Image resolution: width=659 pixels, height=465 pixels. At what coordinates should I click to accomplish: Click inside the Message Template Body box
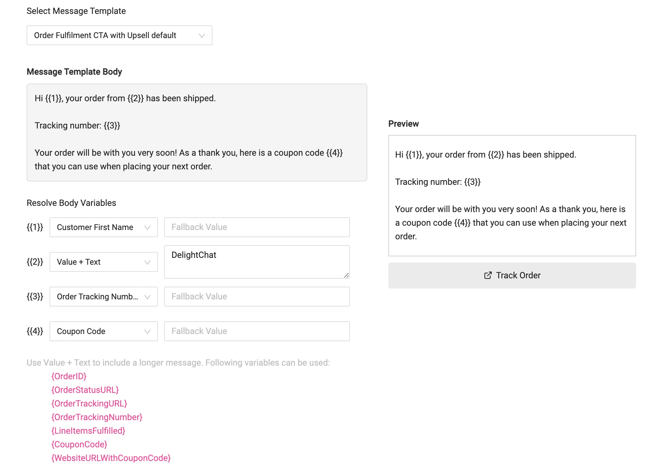[x=197, y=132]
